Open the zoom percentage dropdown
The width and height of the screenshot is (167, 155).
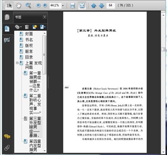point(63,6)
